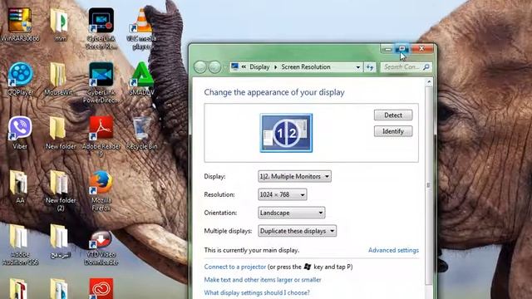Open the Orientation dropdown set to Landscape
The width and height of the screenshot is (532, 299).
click(292, 213)
